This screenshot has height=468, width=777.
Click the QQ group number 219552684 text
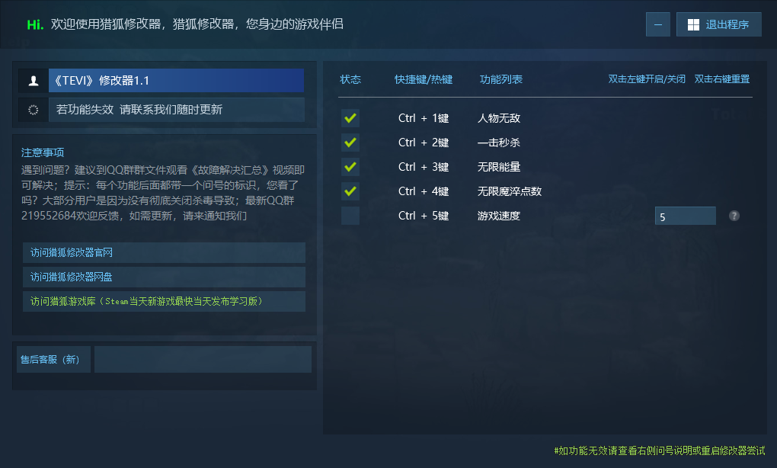48,216
